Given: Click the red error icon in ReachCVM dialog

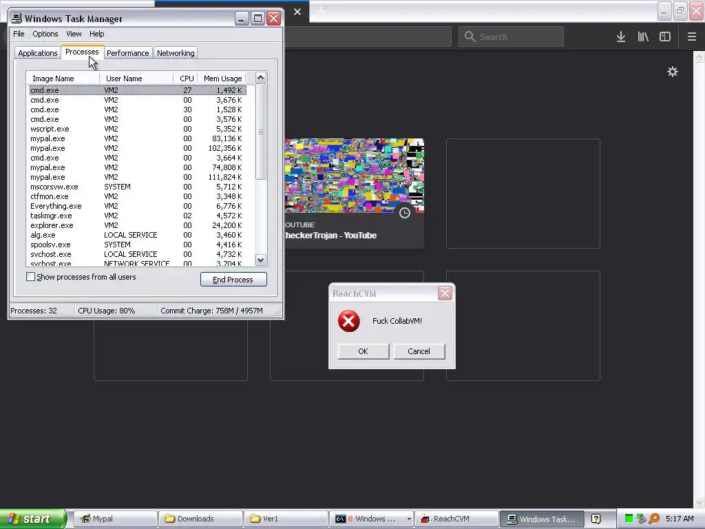Looking at the screenshot, I should [349, 321].
